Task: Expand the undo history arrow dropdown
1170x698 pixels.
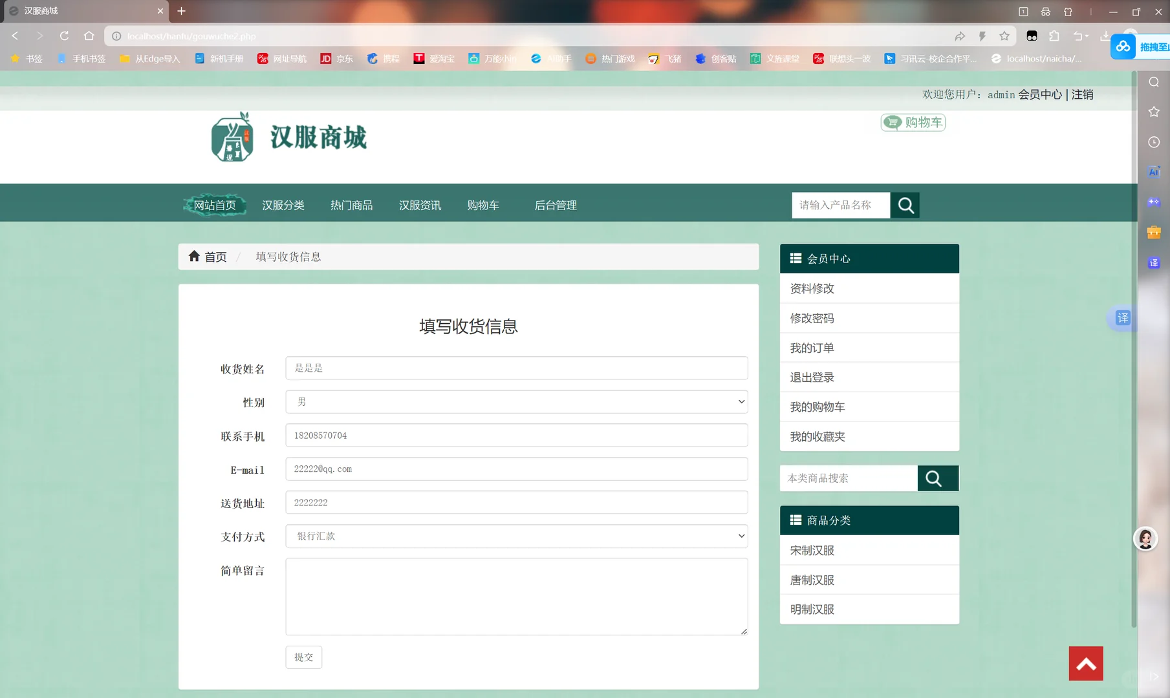Action: point(1087,36)
